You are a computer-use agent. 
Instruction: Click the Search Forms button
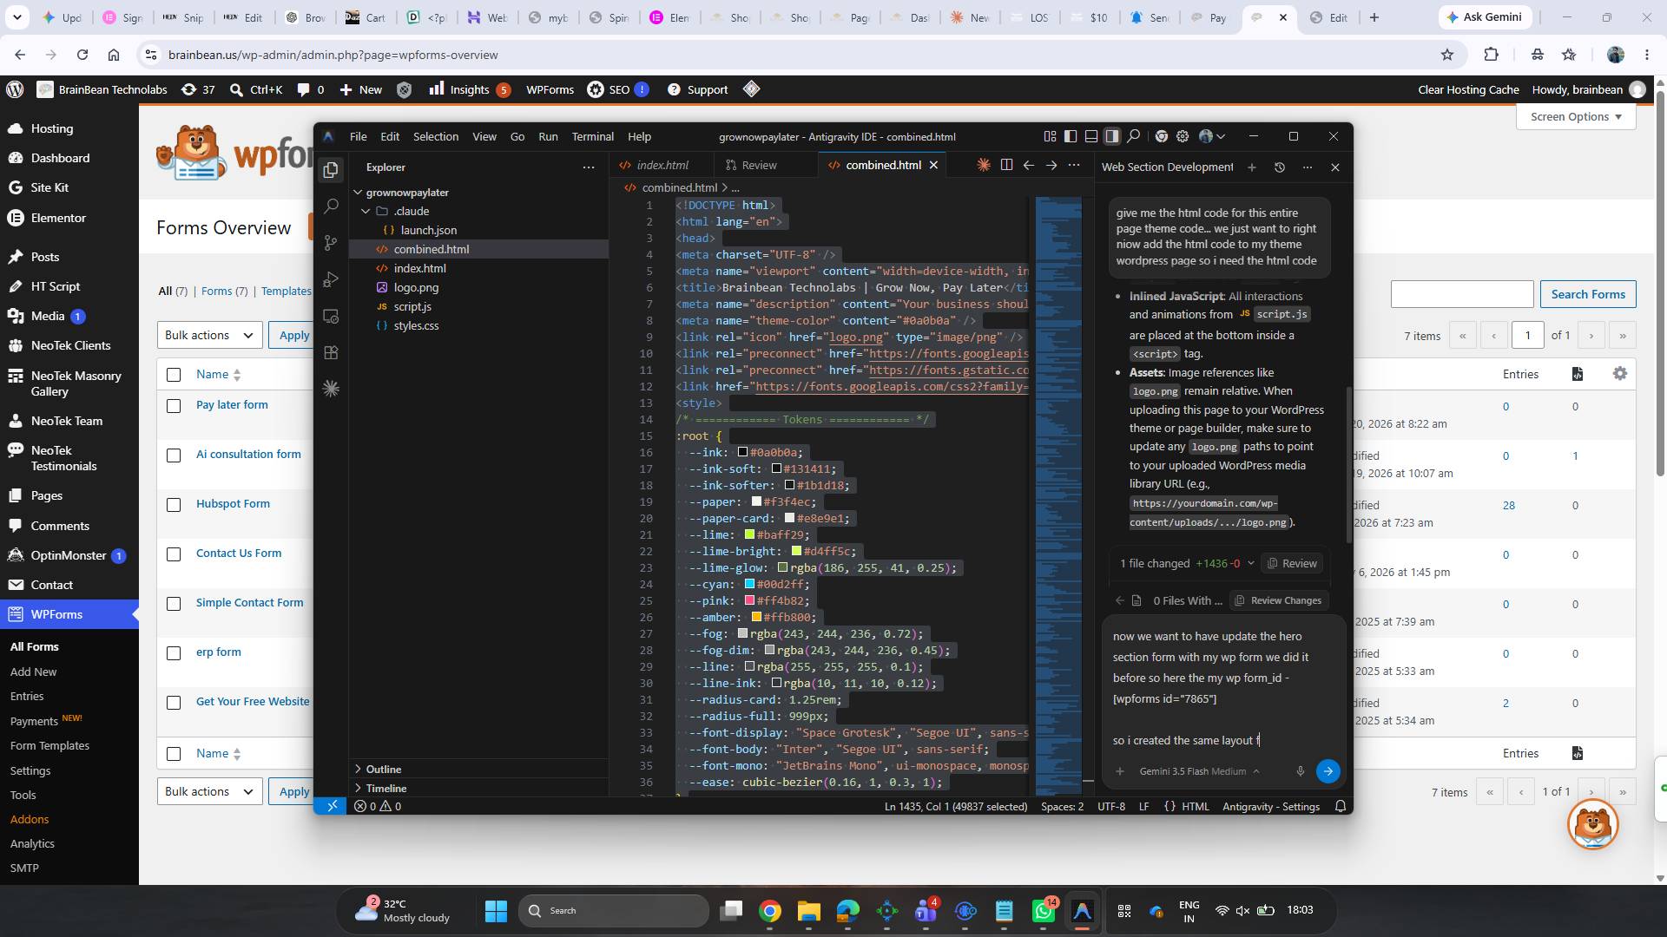[x=1588, y=294]
